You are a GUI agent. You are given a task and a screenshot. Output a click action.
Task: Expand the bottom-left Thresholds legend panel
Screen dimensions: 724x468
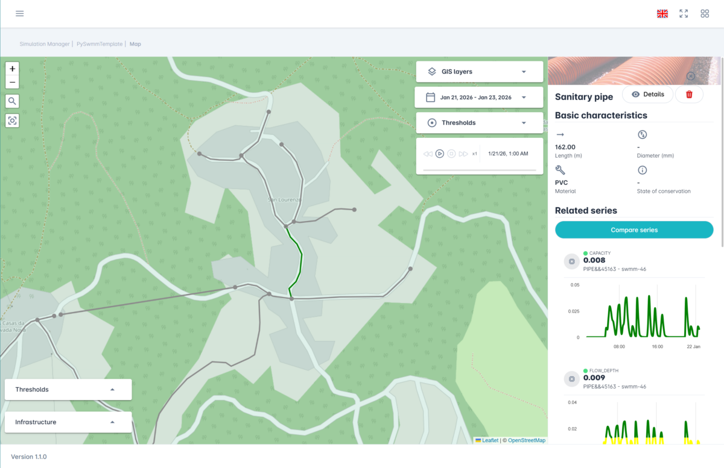(x=68, y=390)
